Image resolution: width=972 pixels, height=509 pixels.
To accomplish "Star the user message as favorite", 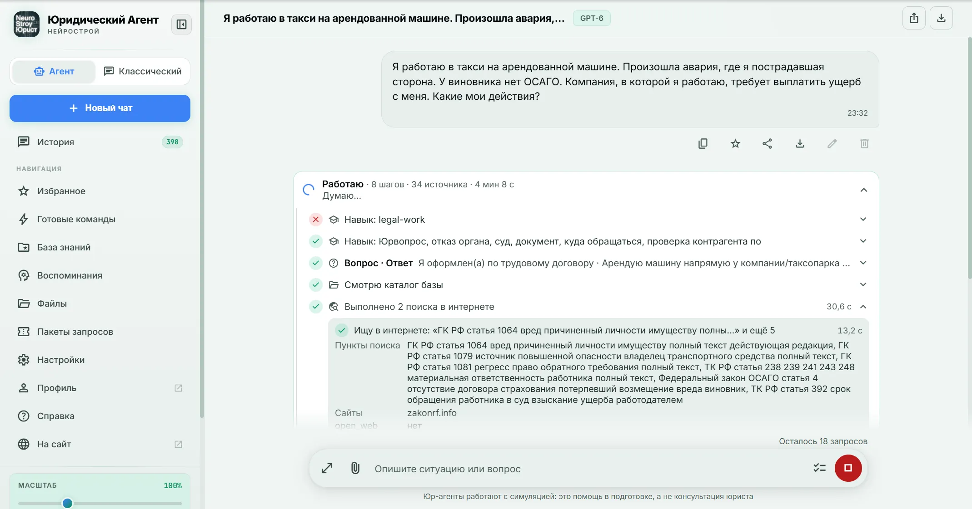I will 735,144.
